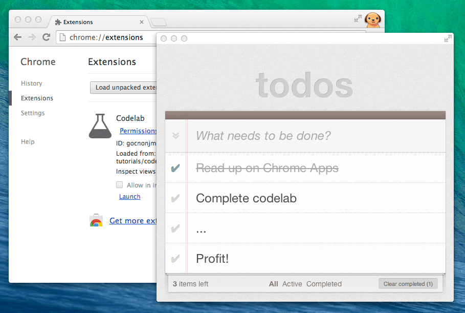This screenshot has width=465, height=313.
Task: Open Settings from the Chrome sidebar
Action: 32,113
